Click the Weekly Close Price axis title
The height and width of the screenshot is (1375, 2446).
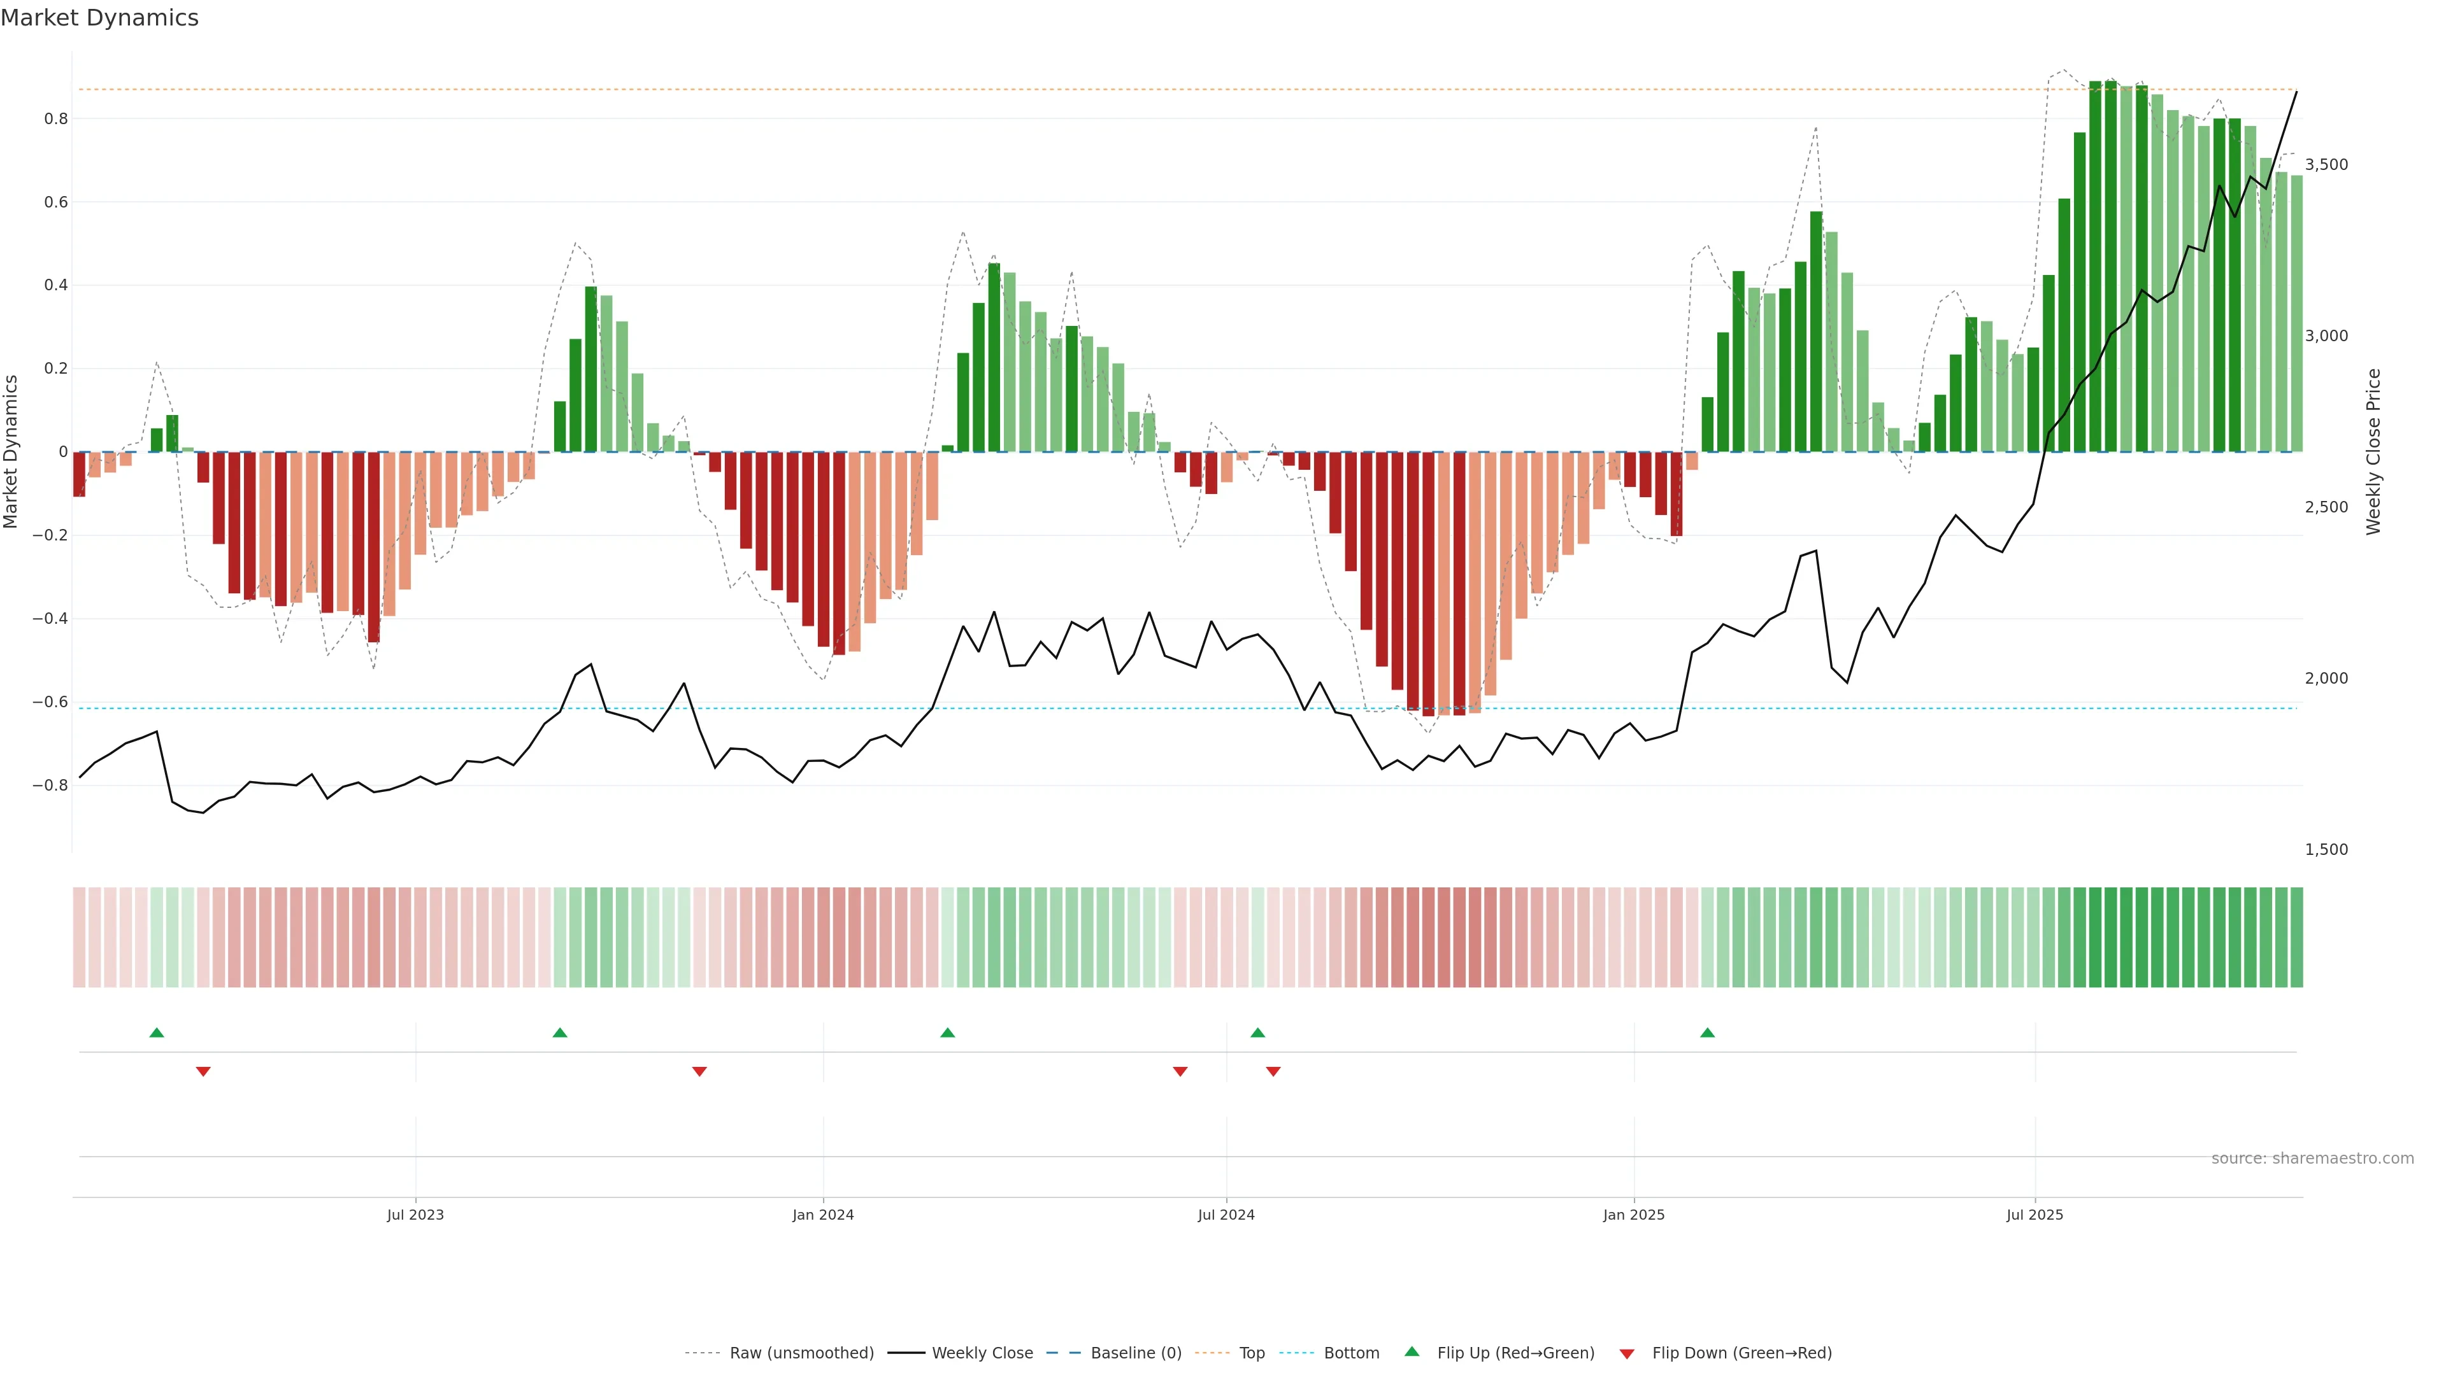tap(2374, 452)
